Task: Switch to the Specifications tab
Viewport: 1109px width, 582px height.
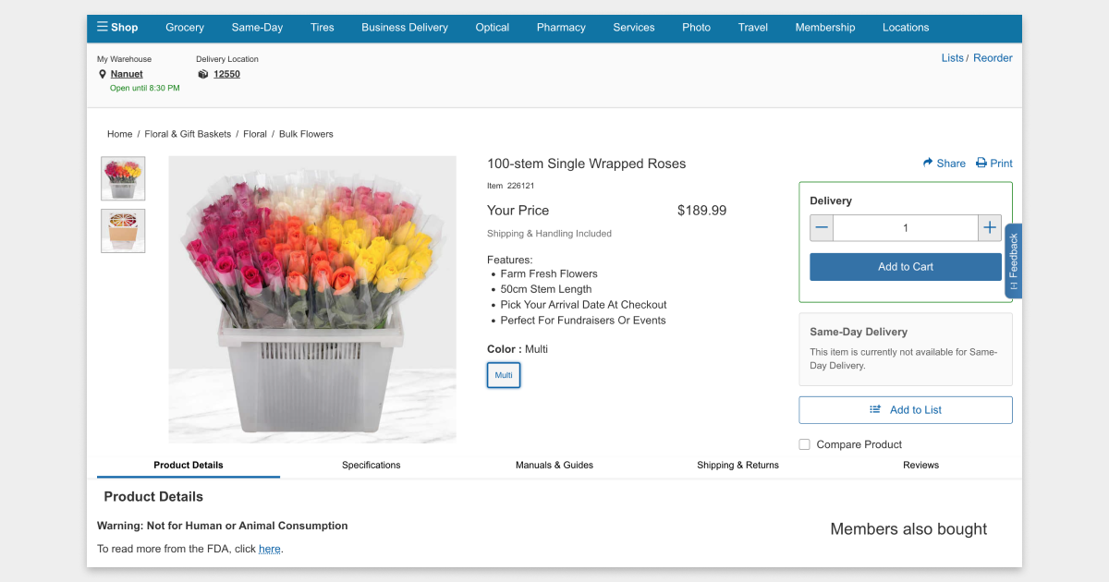Action: 371,465
